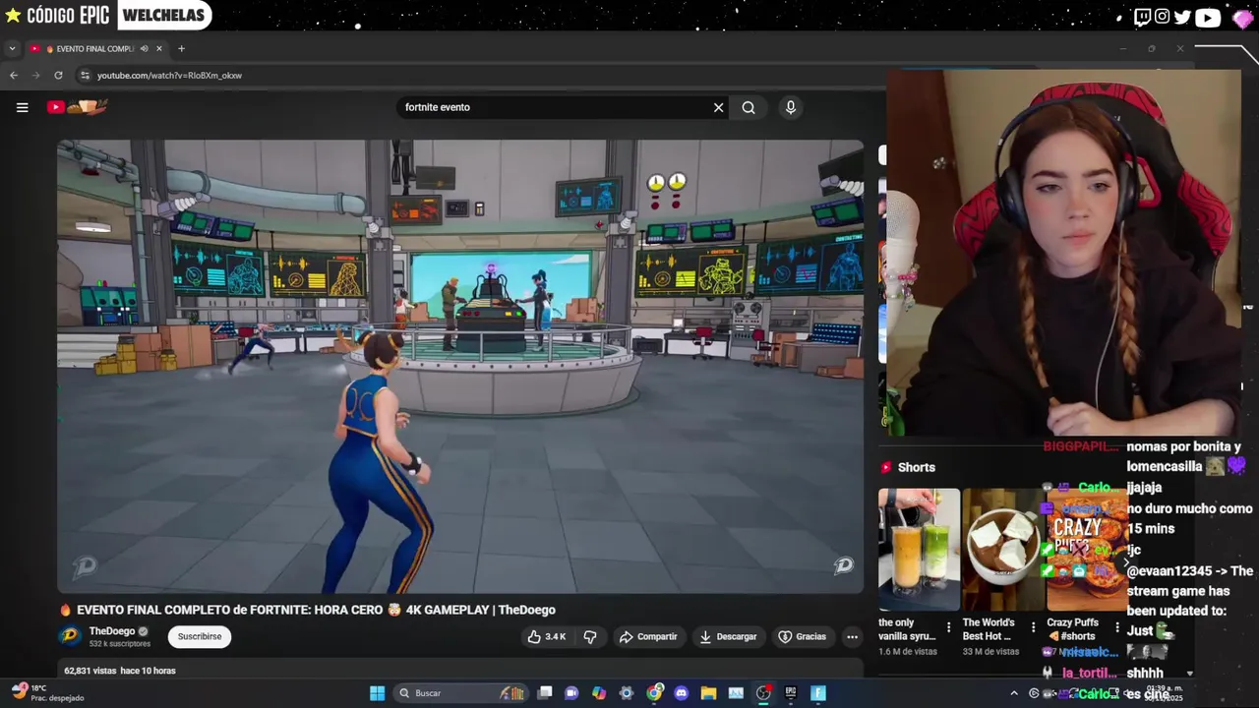Open options for 'The World's Best Hot' Short
This screenshot has height=708, width=1259.
(x=1033, y=627)
